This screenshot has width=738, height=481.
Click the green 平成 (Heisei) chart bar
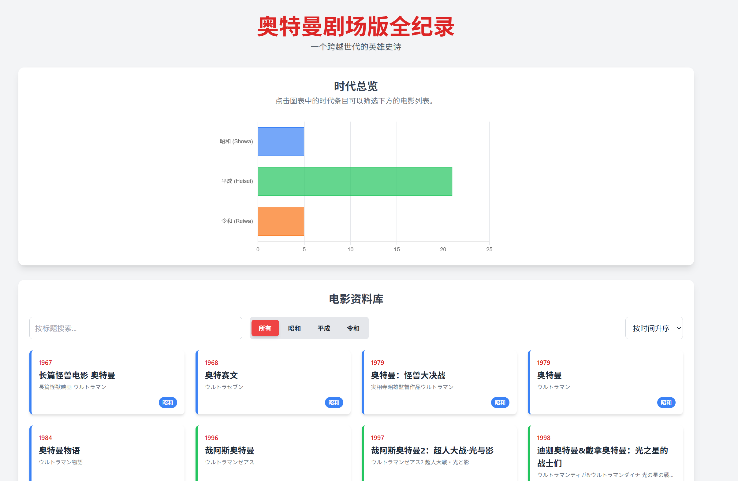click(x=355, y=181)
